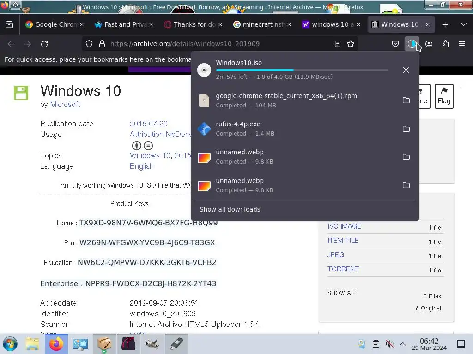Open the tracking protection shield icon
This screenshot has width=473, height=354.
click(89, 44)
